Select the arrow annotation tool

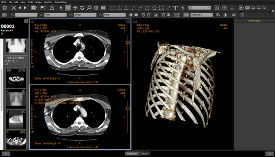[x=168, y=8]
